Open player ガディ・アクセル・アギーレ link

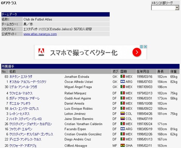tap(25, 98)
